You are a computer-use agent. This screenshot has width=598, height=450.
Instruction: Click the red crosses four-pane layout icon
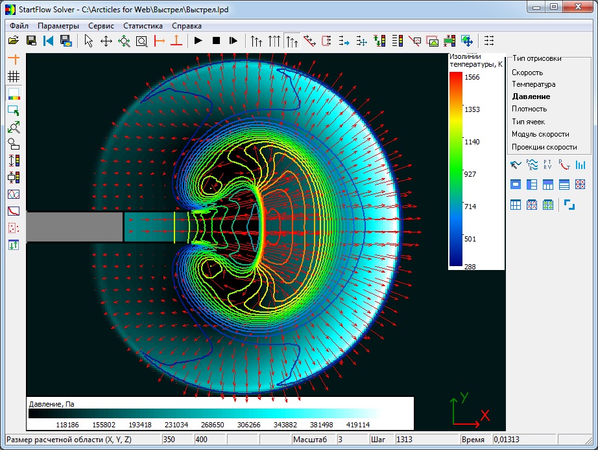[x=580, y=185]
